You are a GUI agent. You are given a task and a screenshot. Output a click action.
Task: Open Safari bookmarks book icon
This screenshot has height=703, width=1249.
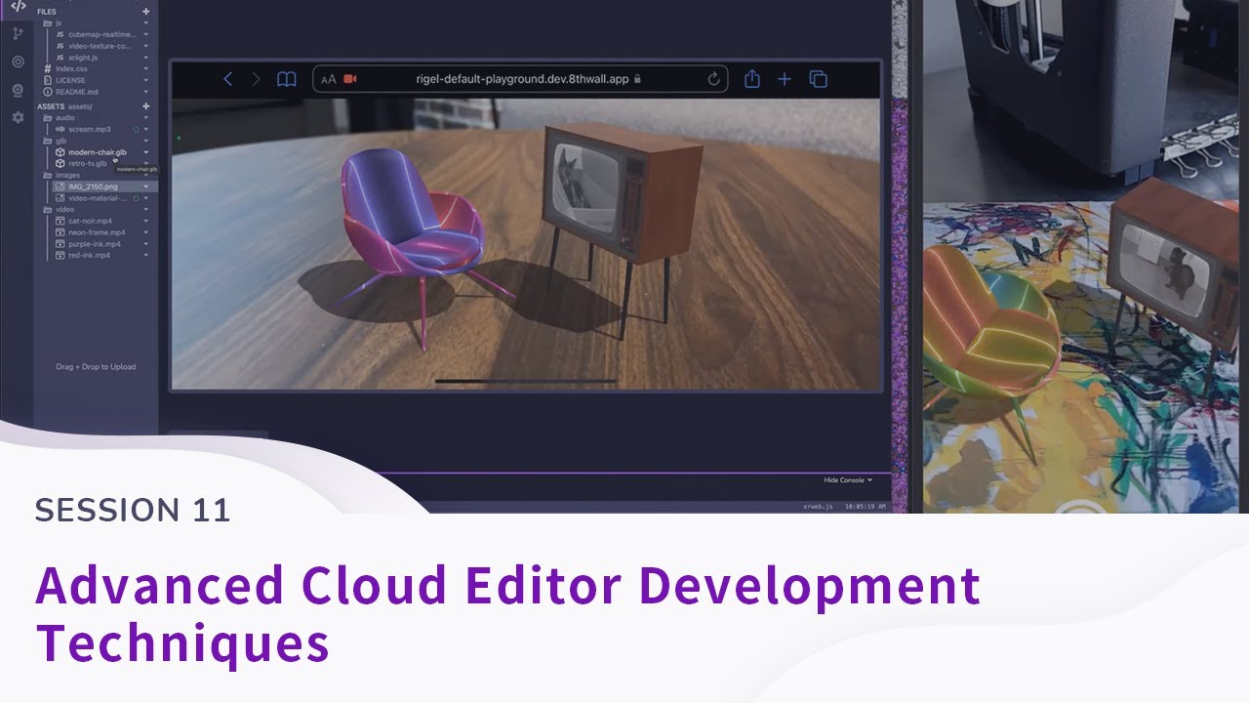[x=286, y=79]
